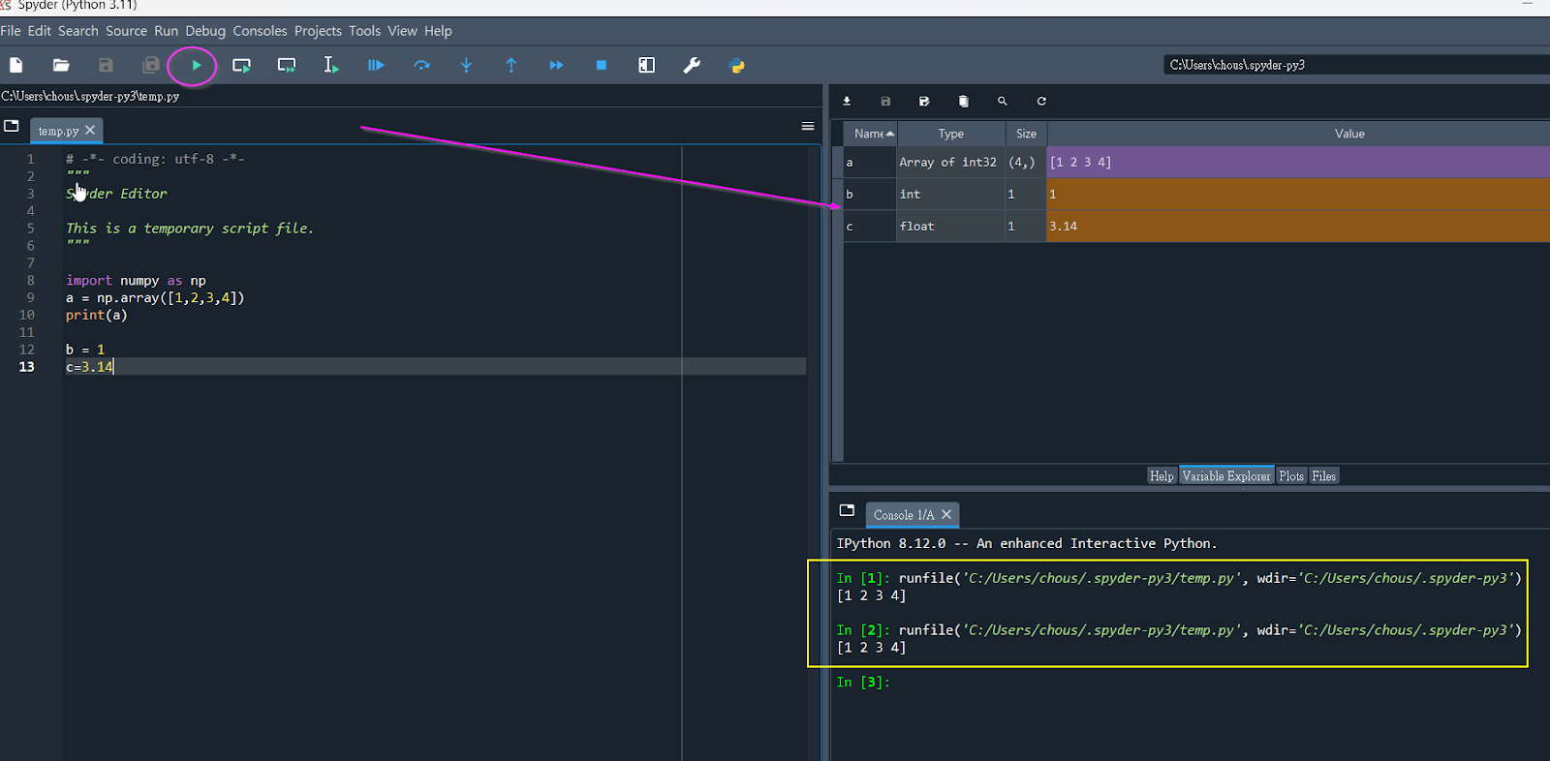
Task: Switch to the Plots tab
Action: [1291, 475]
